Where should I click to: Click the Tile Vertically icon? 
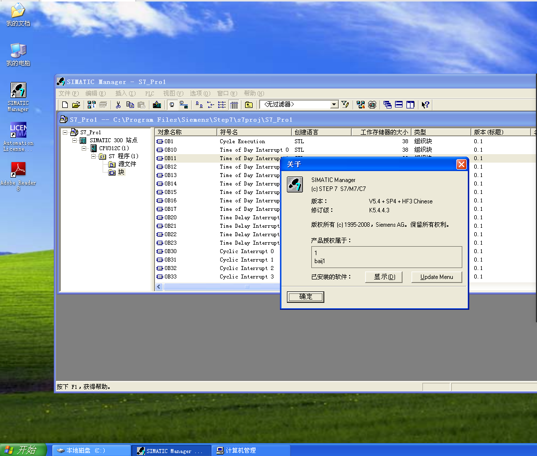410,104
